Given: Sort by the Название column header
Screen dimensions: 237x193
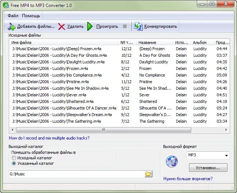Looking at the screenshot, I should point(155,42).
